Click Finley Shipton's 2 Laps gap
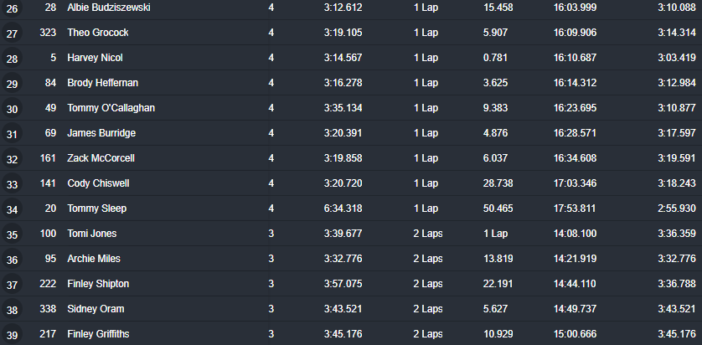Screen dimensions: 702x345 (x=428, y=283)
